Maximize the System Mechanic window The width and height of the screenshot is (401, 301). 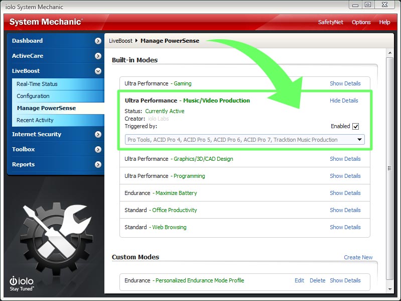pos(368,5)
